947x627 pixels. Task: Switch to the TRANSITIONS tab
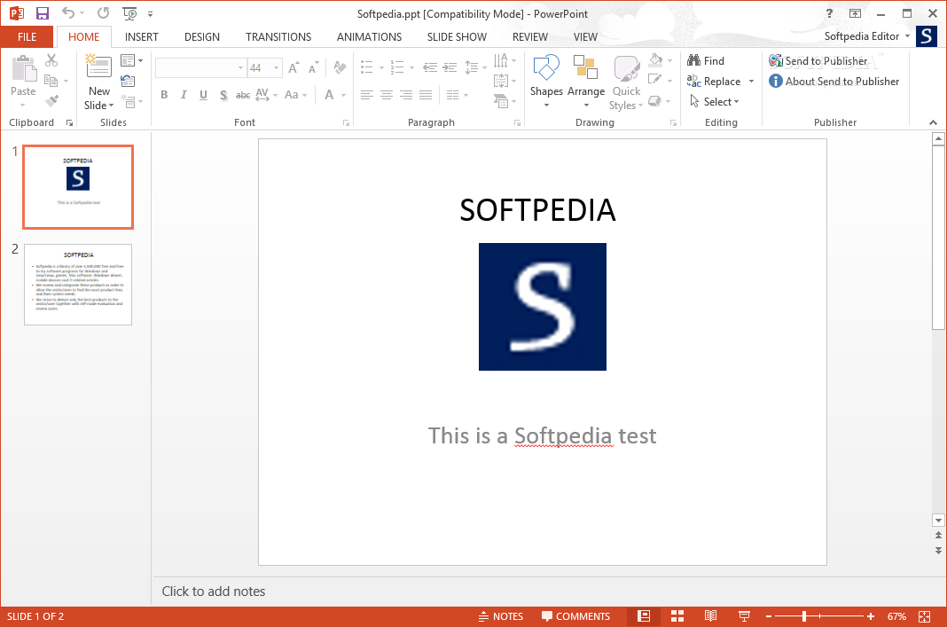[x=278, y=37]
